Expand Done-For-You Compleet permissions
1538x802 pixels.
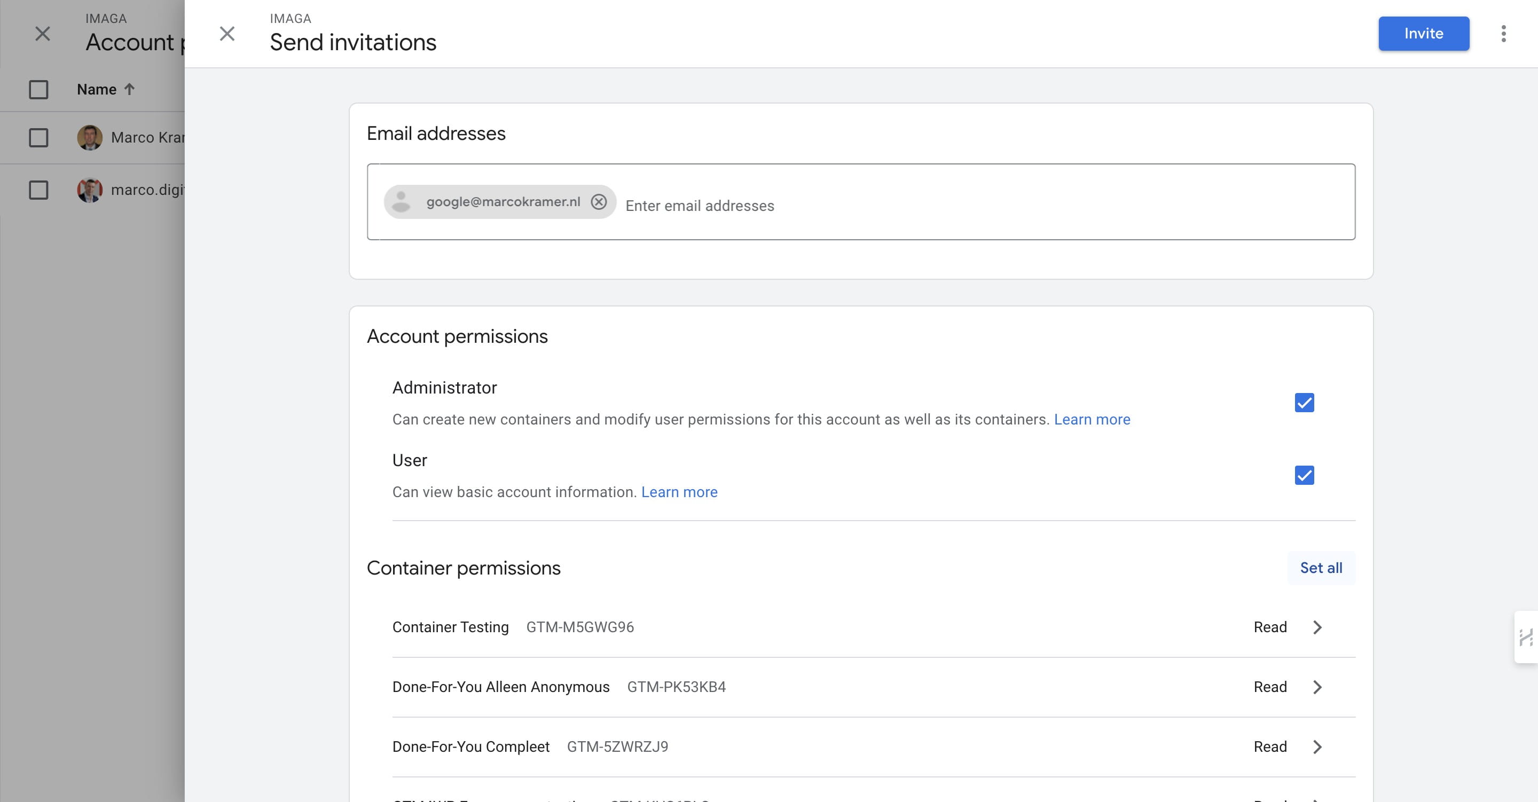(x=1317, y=746)
